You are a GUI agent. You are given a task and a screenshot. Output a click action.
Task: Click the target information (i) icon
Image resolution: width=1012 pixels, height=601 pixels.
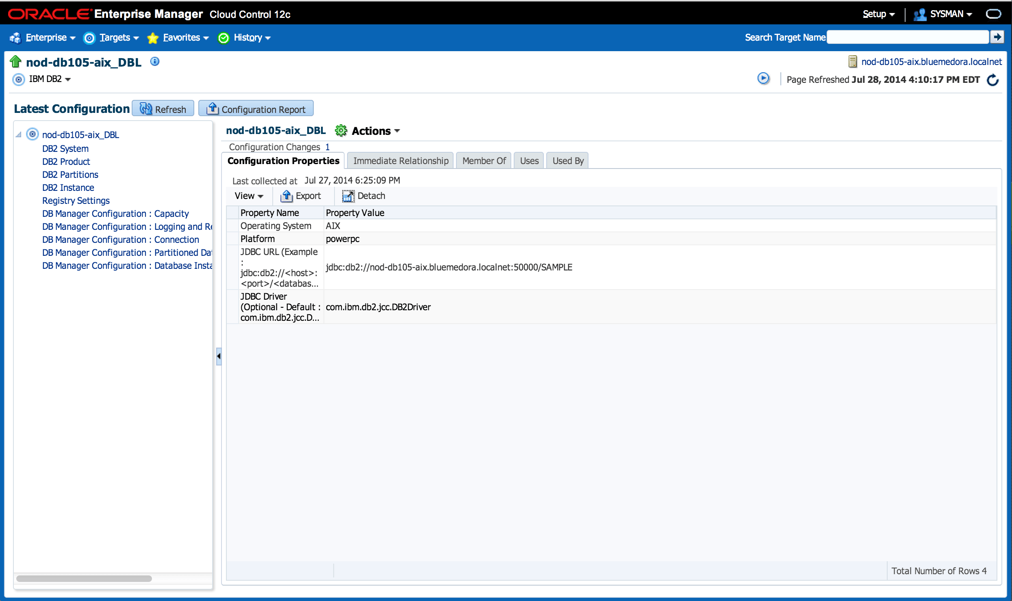pyautogui.click(x=155, y=61)
